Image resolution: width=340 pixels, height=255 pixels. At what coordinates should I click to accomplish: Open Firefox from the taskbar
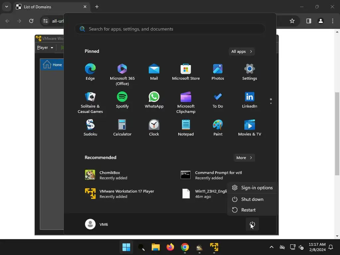tap(170, 247)
